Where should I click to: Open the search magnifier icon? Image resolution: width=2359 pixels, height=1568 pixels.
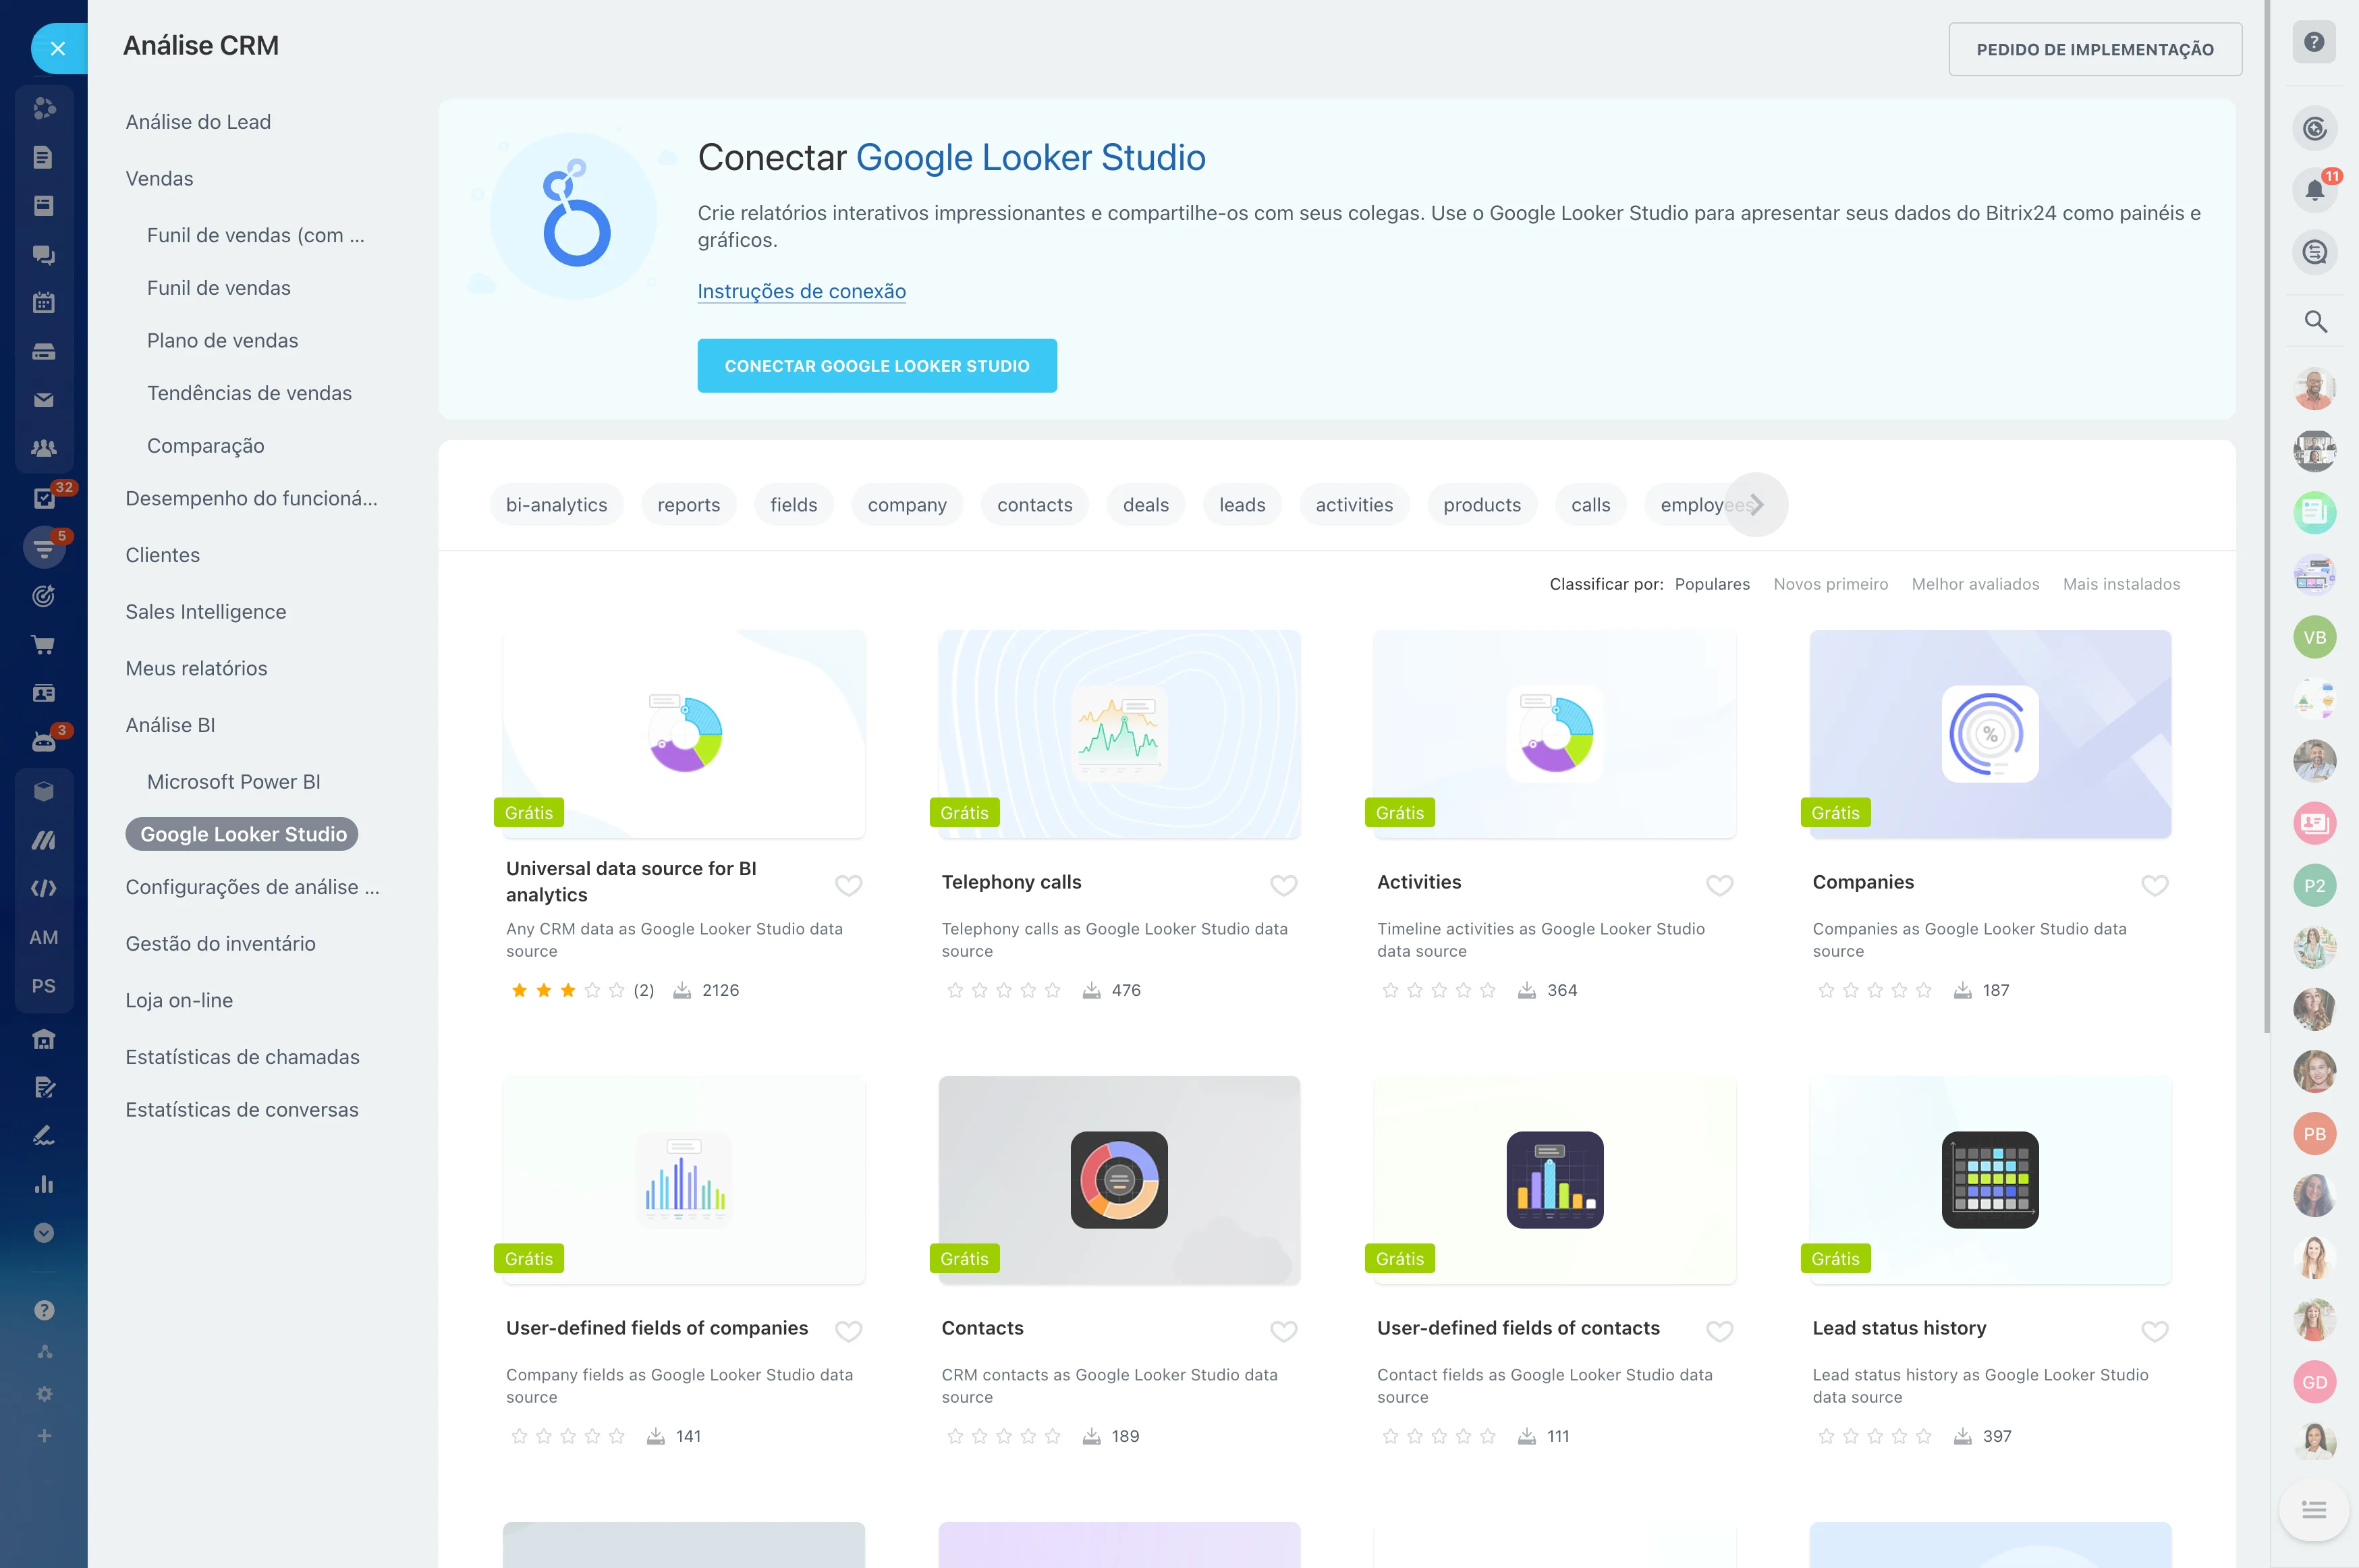point(2314,322)
